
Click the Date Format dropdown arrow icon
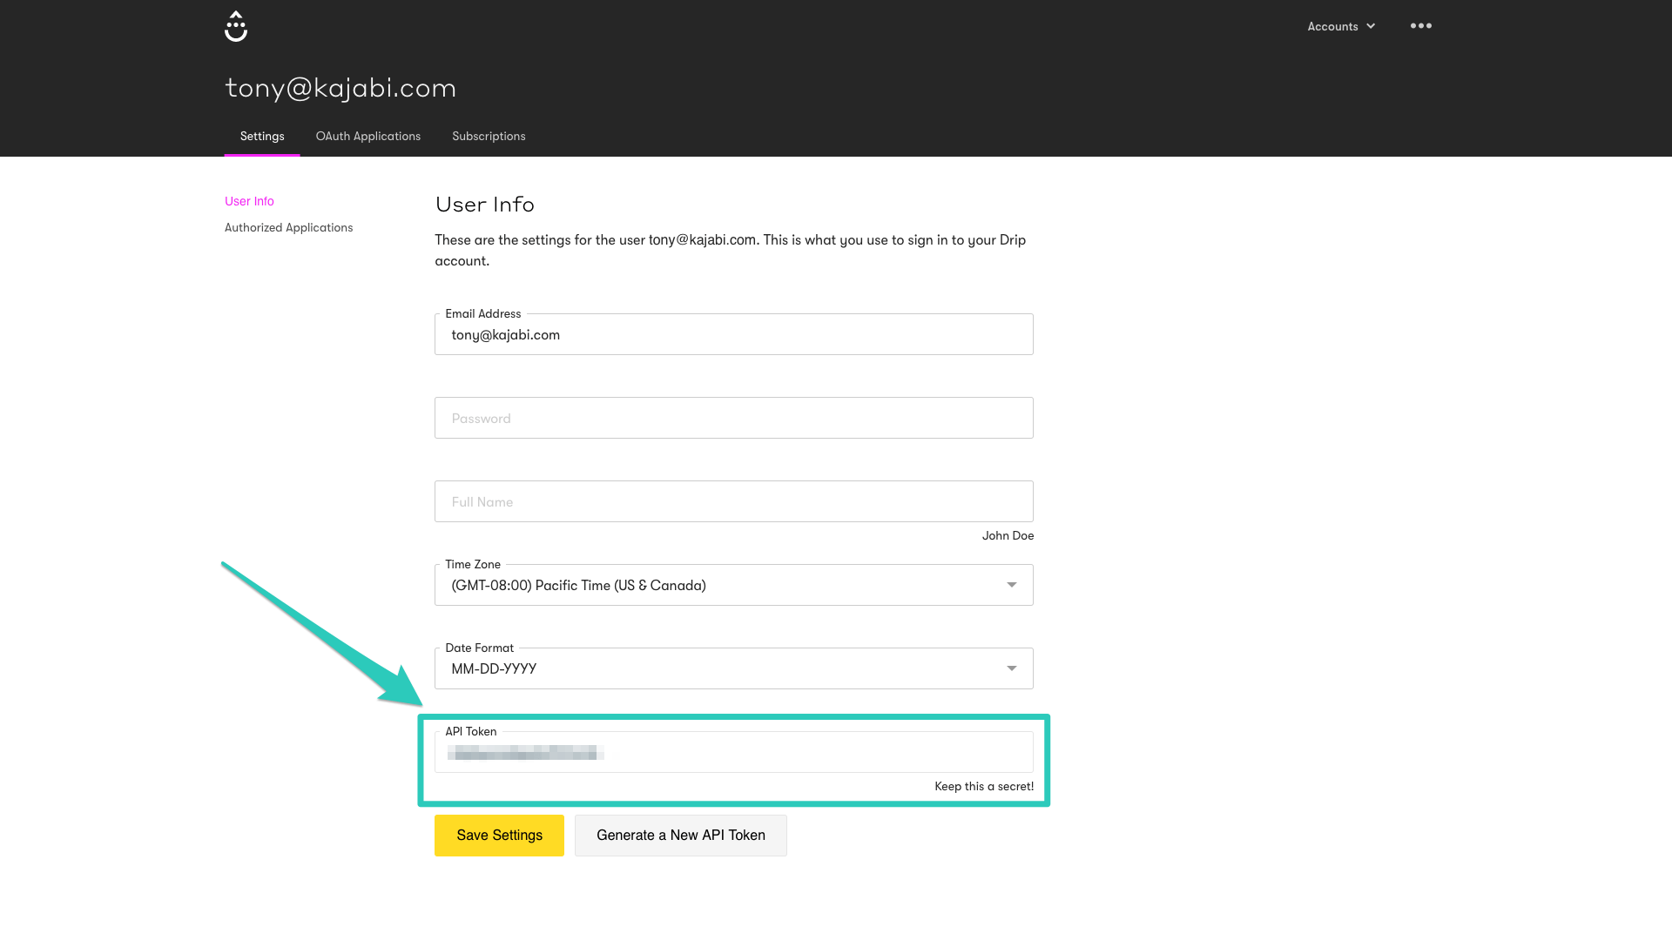point(1011,668)
